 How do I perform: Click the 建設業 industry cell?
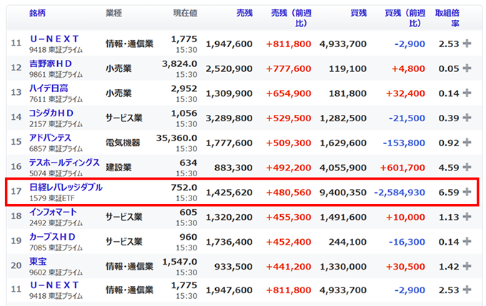(x=119, y=168)
